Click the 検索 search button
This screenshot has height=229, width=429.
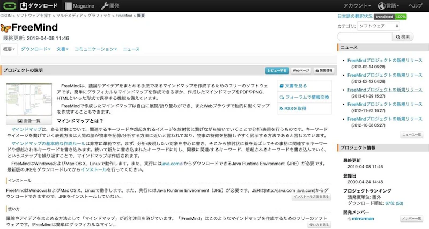pos(403,36)
